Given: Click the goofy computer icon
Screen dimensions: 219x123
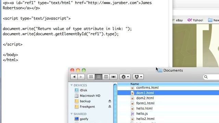Looking at the screenshot, I should tap(77, 119).
